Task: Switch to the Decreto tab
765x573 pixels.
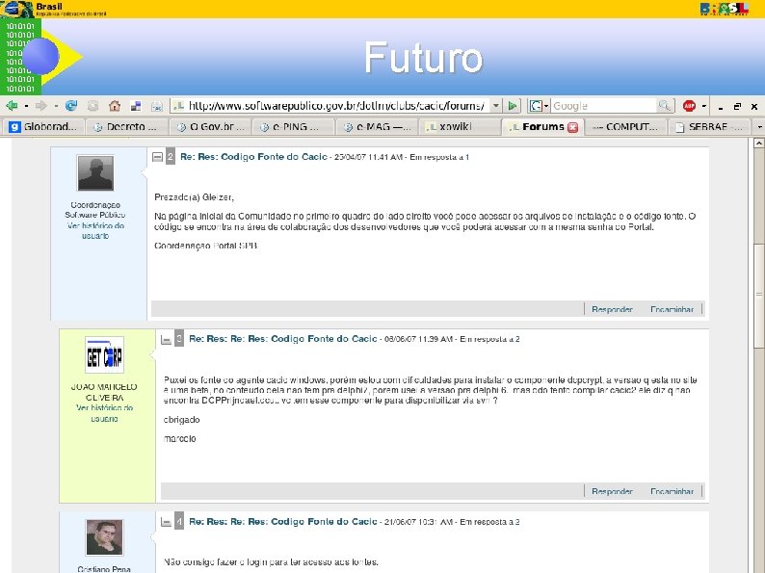Action: pyautogui.click(x=128, y=127)
